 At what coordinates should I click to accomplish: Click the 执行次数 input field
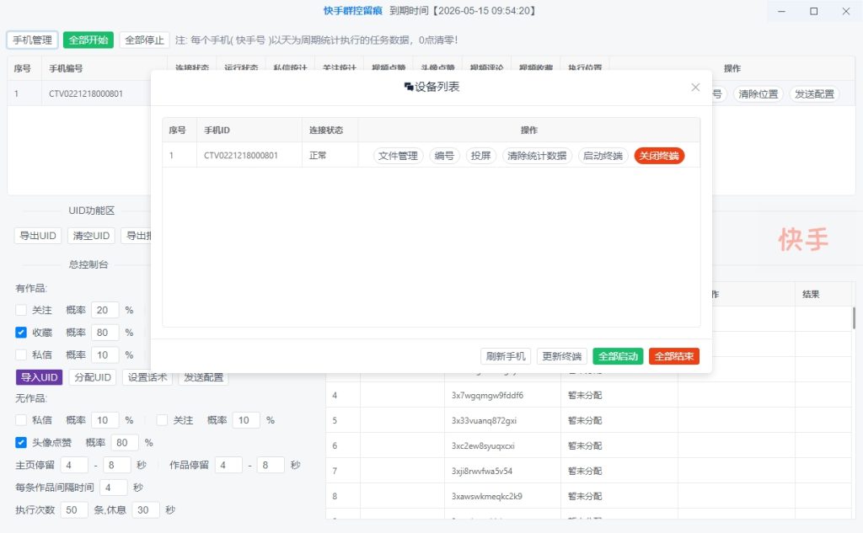pos(74,509)
